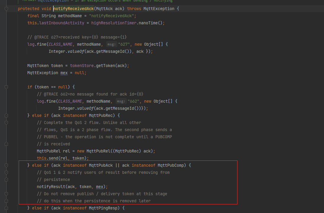The height and width of the screenshot is (213, 324).
Task: Click the lastInboundActivity field reference
Action: click(x=62, y=23)
